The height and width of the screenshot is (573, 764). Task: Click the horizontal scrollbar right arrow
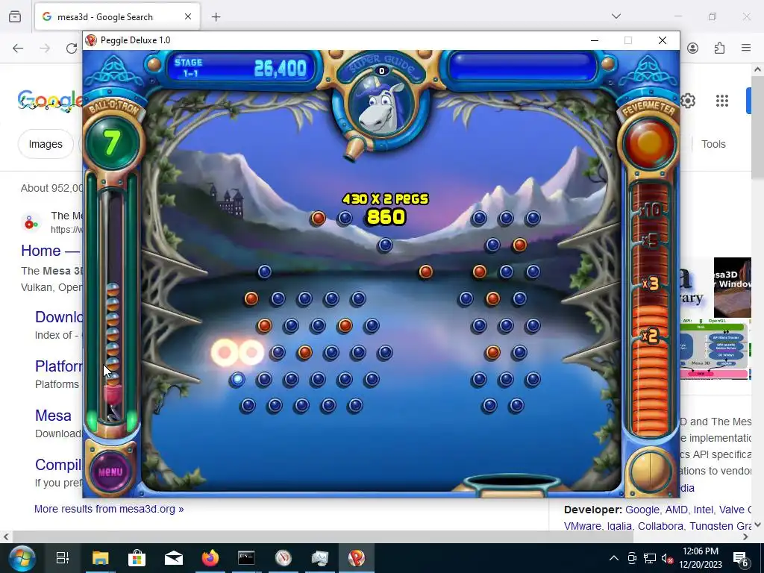(746, 537)
